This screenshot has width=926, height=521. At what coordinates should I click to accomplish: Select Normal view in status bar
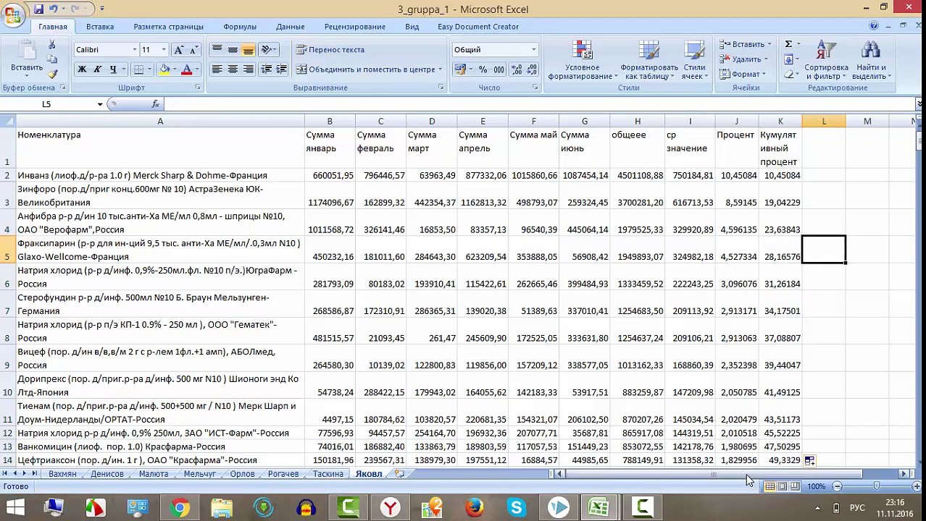click(769, 486)
